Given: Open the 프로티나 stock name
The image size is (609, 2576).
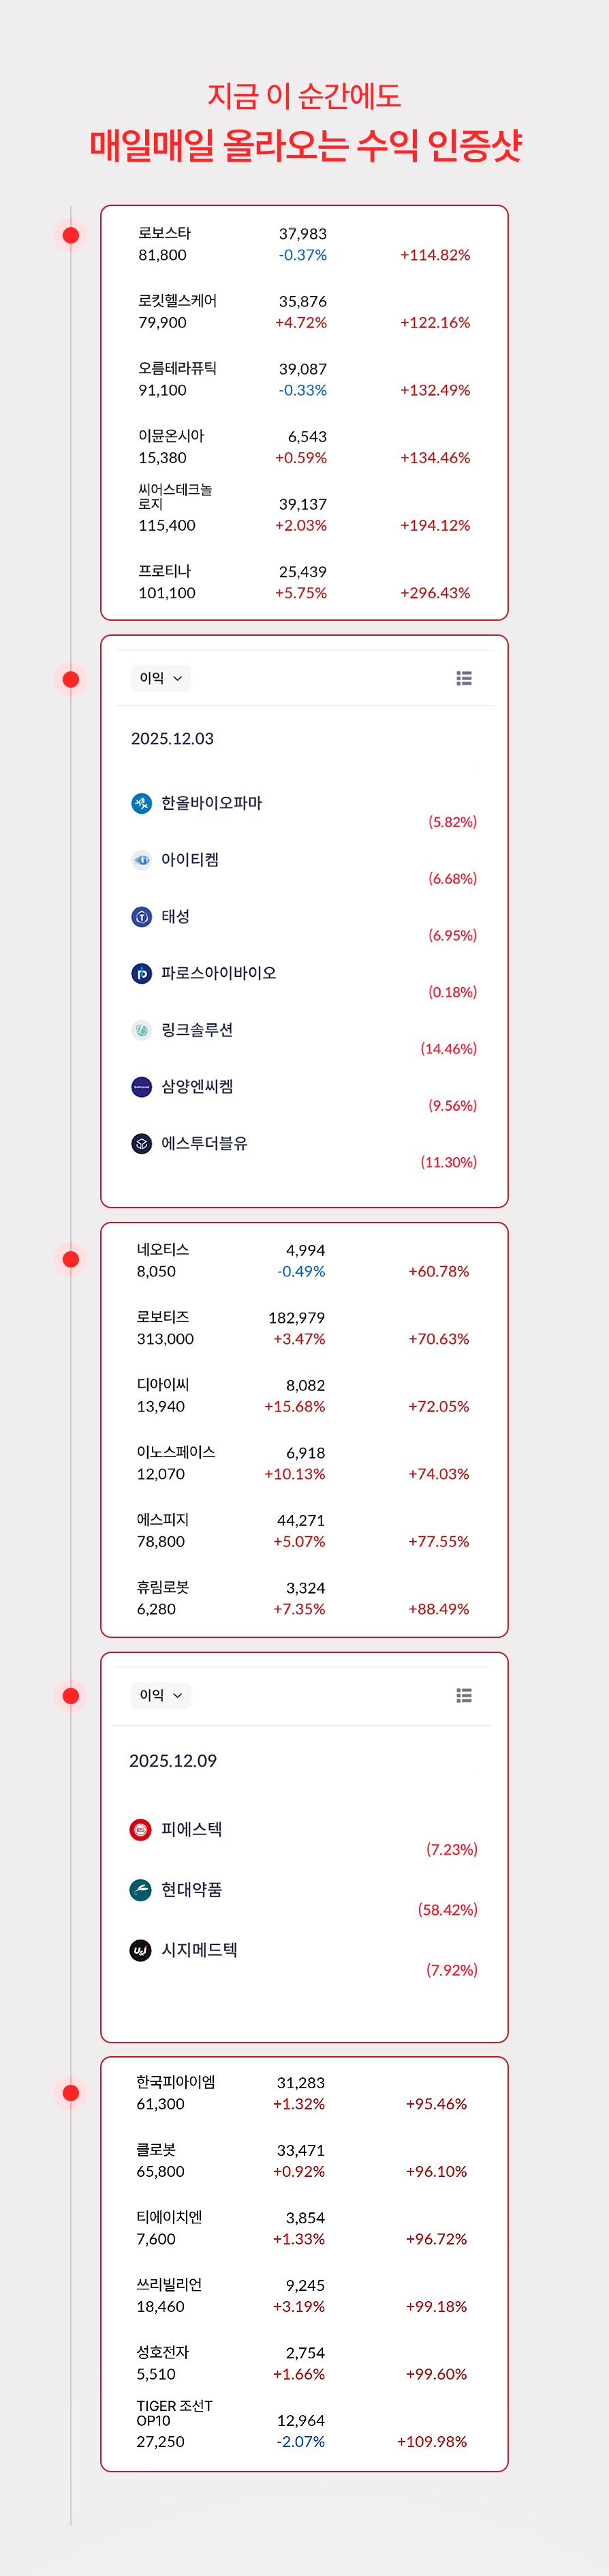Looking at the screenshot, I should (x=165, y=571).
